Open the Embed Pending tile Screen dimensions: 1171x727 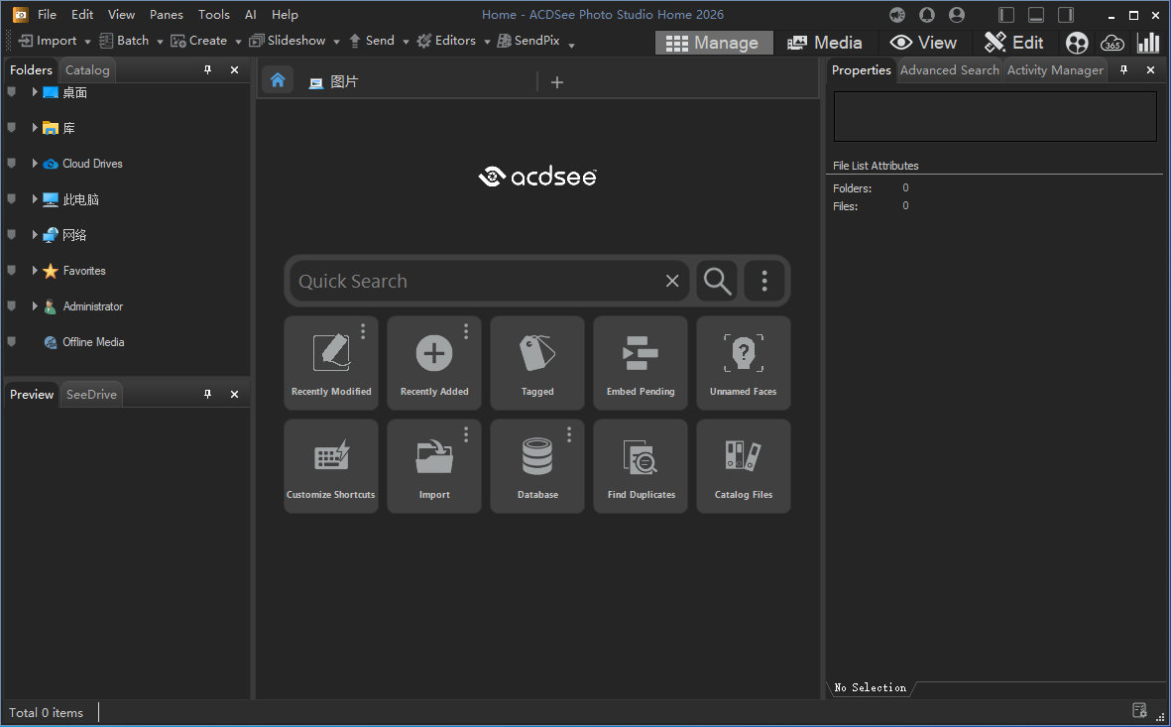641,363
